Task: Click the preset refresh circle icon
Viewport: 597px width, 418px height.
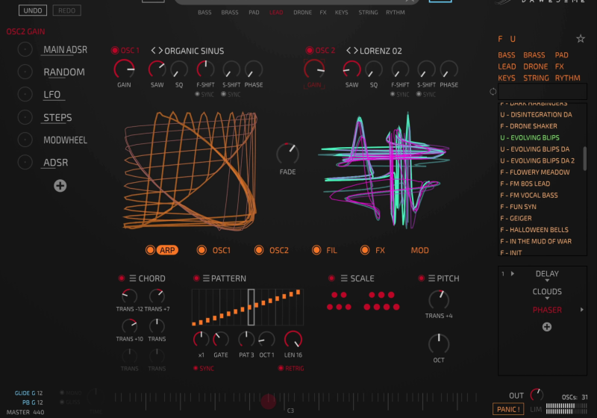Action: coord(493,91)
